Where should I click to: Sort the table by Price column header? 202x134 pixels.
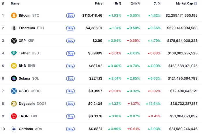pos(98,3)
